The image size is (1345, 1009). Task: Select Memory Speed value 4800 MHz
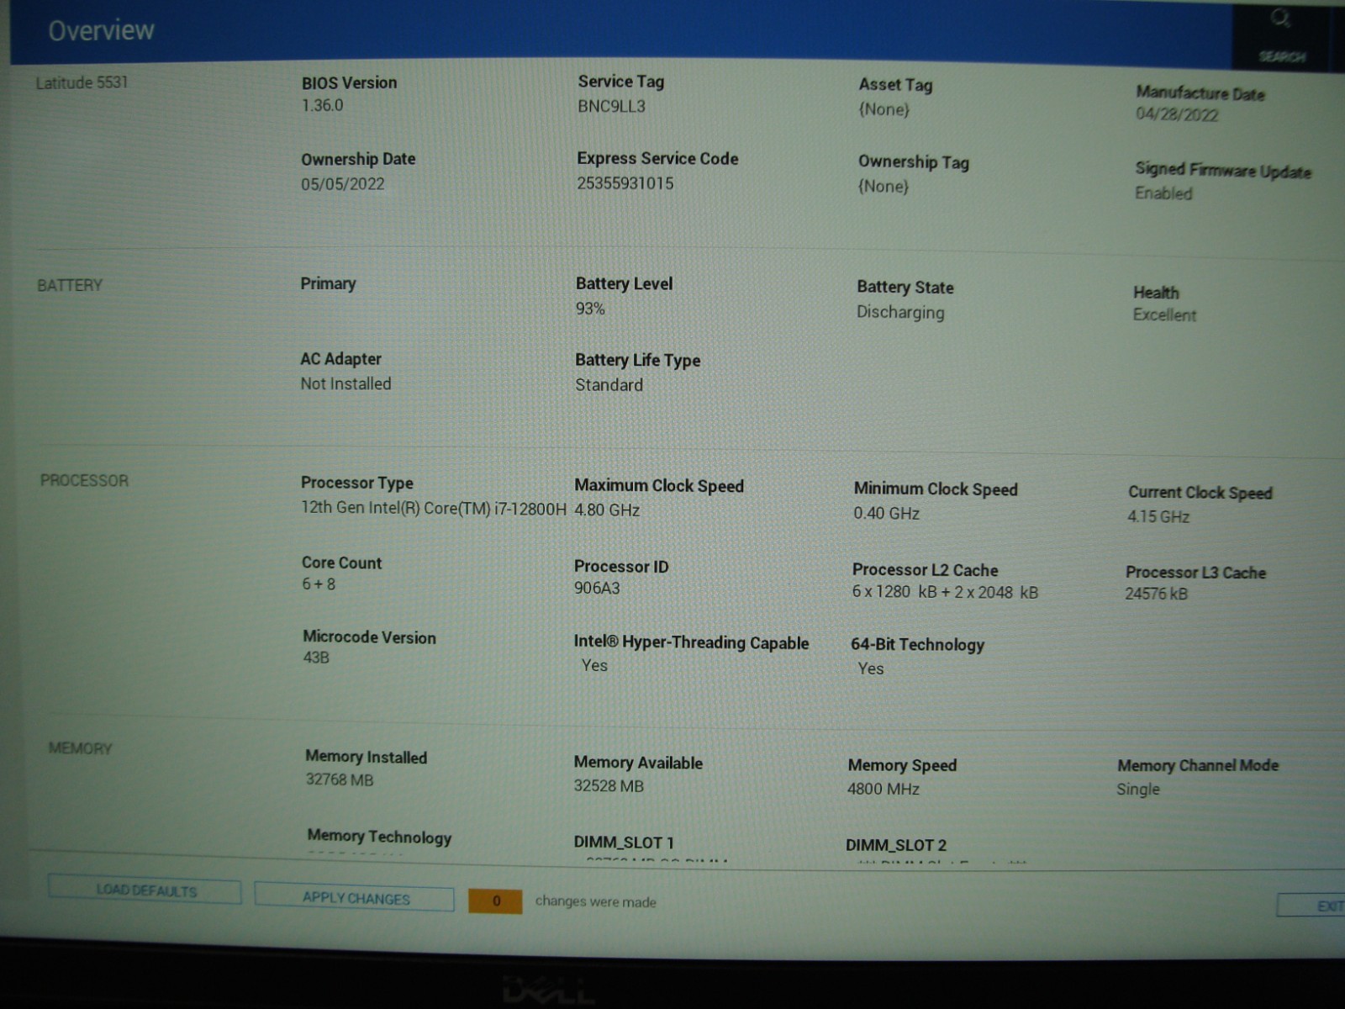pyautogui.click(x=883, y=789)
